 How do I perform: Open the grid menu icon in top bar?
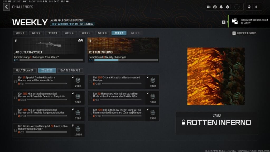pyautogui.click(x=209, y=7)
